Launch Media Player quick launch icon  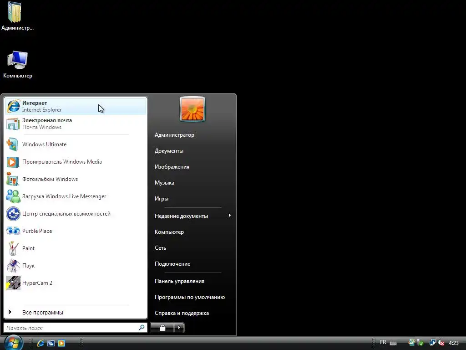[x=61, y=343]
